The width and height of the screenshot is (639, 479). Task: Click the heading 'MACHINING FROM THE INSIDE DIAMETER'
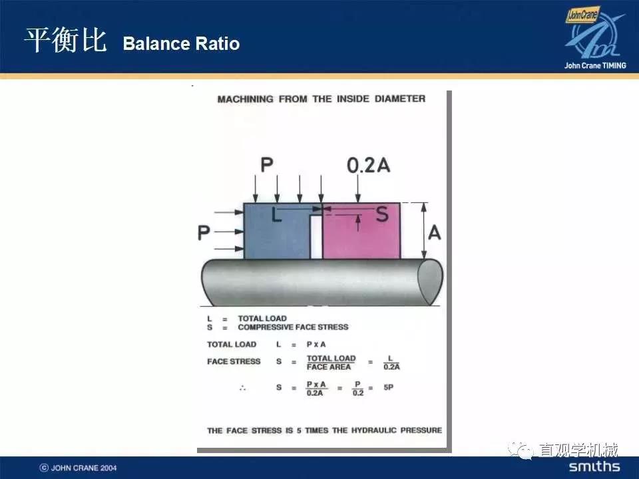tap(321, 99)
